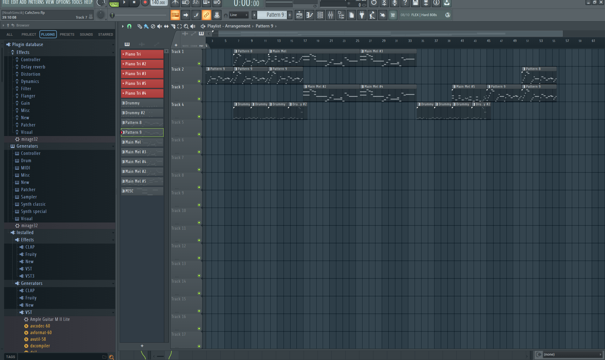Select the Slice tool in playlist toolbar

point(173,26)
